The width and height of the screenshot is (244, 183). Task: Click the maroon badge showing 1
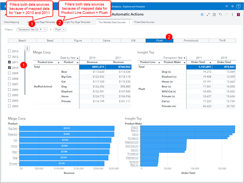[x=238, y=15]
